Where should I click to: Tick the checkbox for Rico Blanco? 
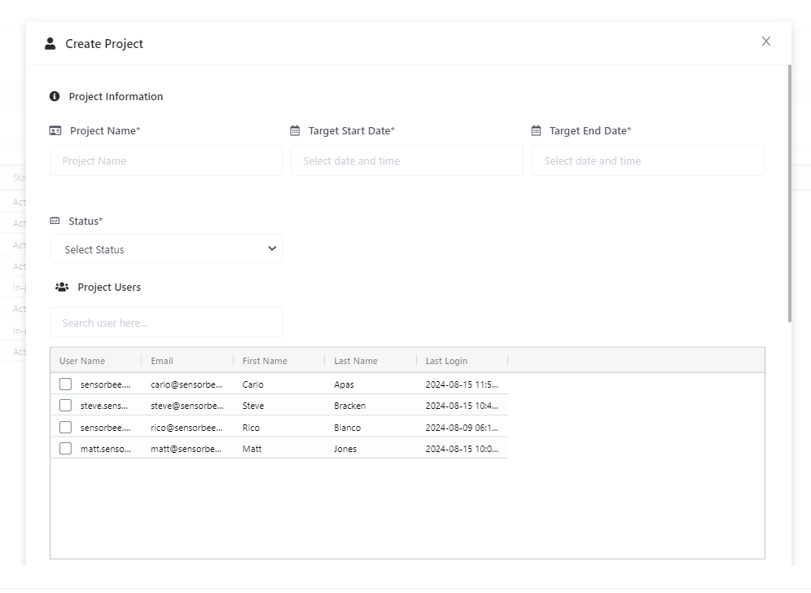(x=65, y=427)
